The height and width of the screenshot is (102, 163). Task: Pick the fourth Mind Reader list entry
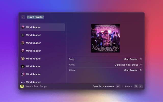[x=42, y=51]
